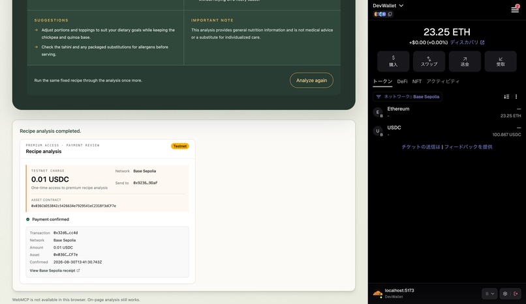This screenshot has height=304, width=526.
Task: Click the external-link icon next to ディスカバリ
Action: [x=482, y=42]
